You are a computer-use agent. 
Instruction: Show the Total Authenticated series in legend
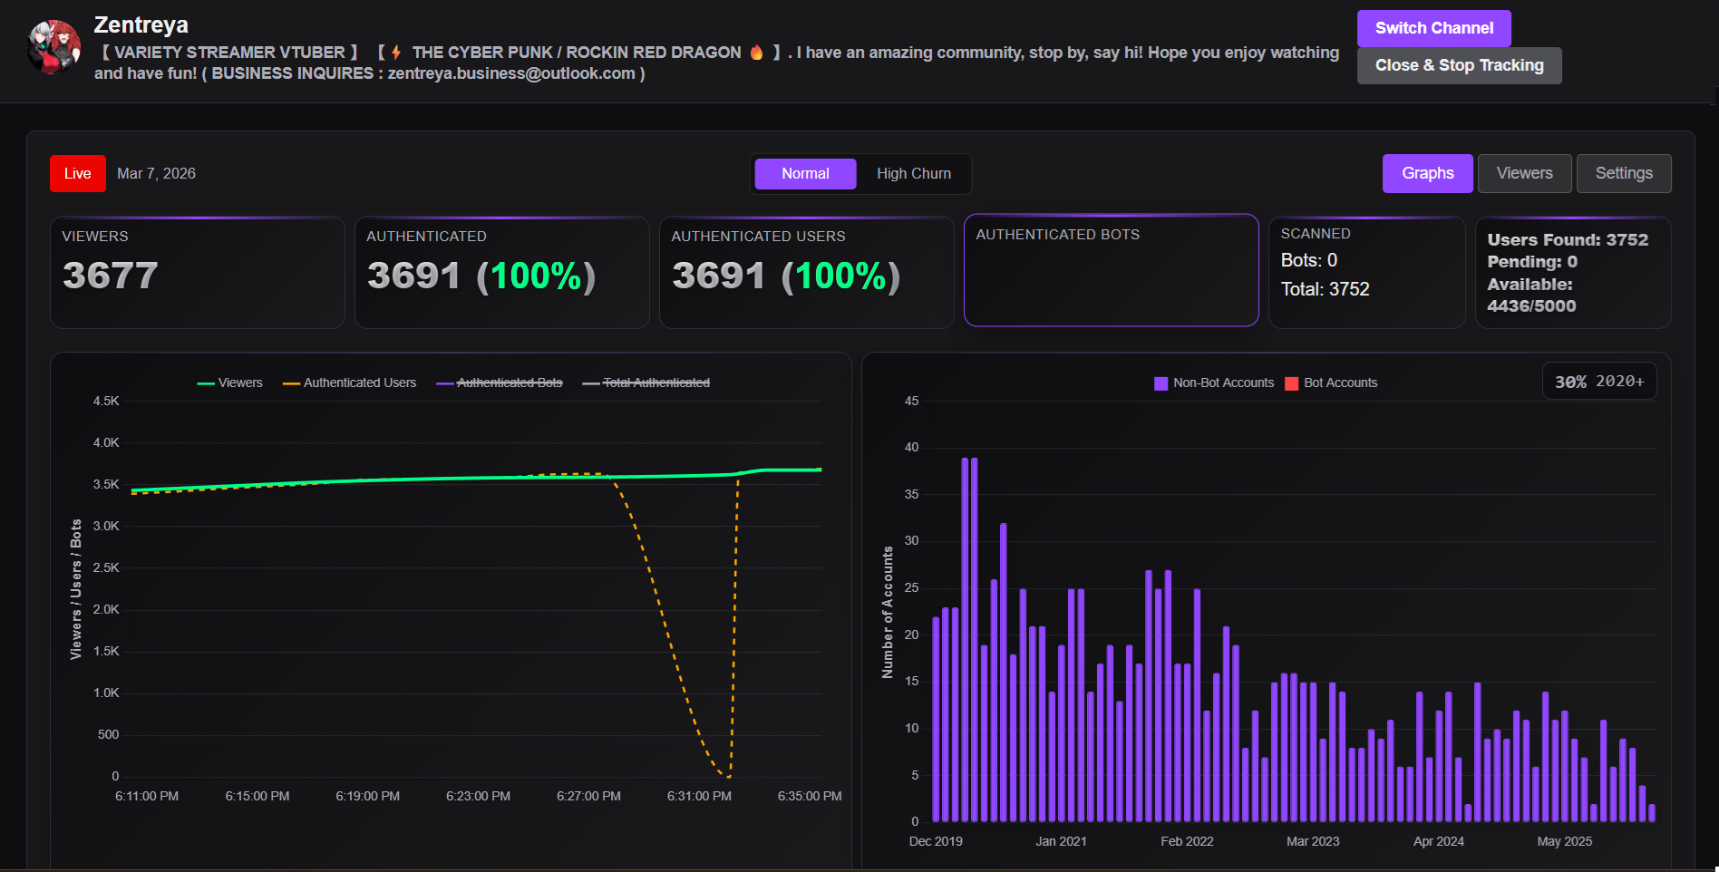coord(646,383)
